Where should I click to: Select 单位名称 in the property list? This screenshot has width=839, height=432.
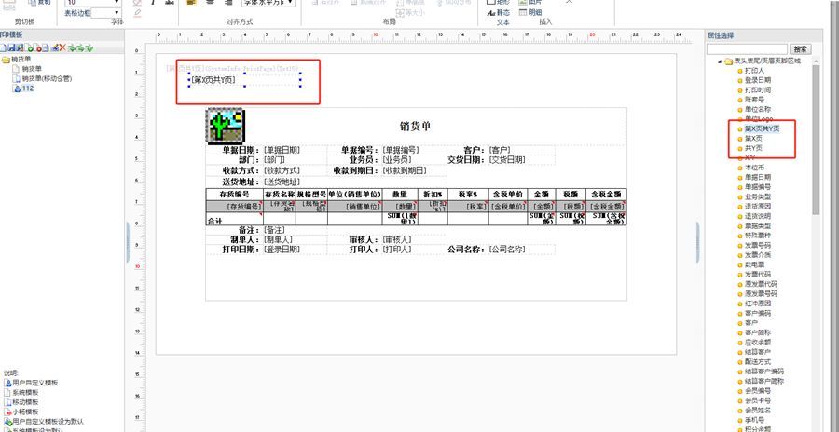click(758, 109)
